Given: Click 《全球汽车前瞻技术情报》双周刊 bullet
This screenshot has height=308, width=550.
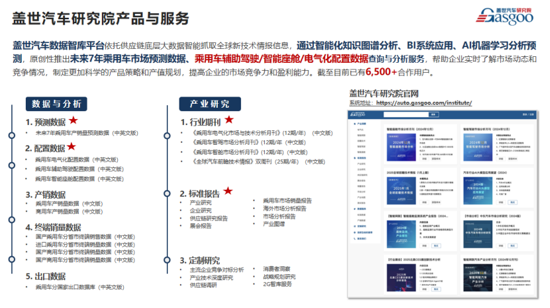Looking at the screenshot, I should [259, 162].
